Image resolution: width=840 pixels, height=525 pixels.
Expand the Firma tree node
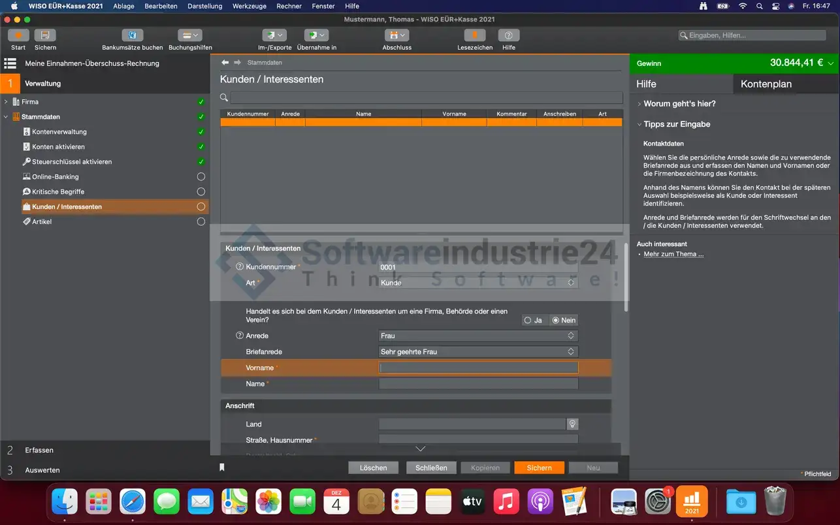[6, 102]
